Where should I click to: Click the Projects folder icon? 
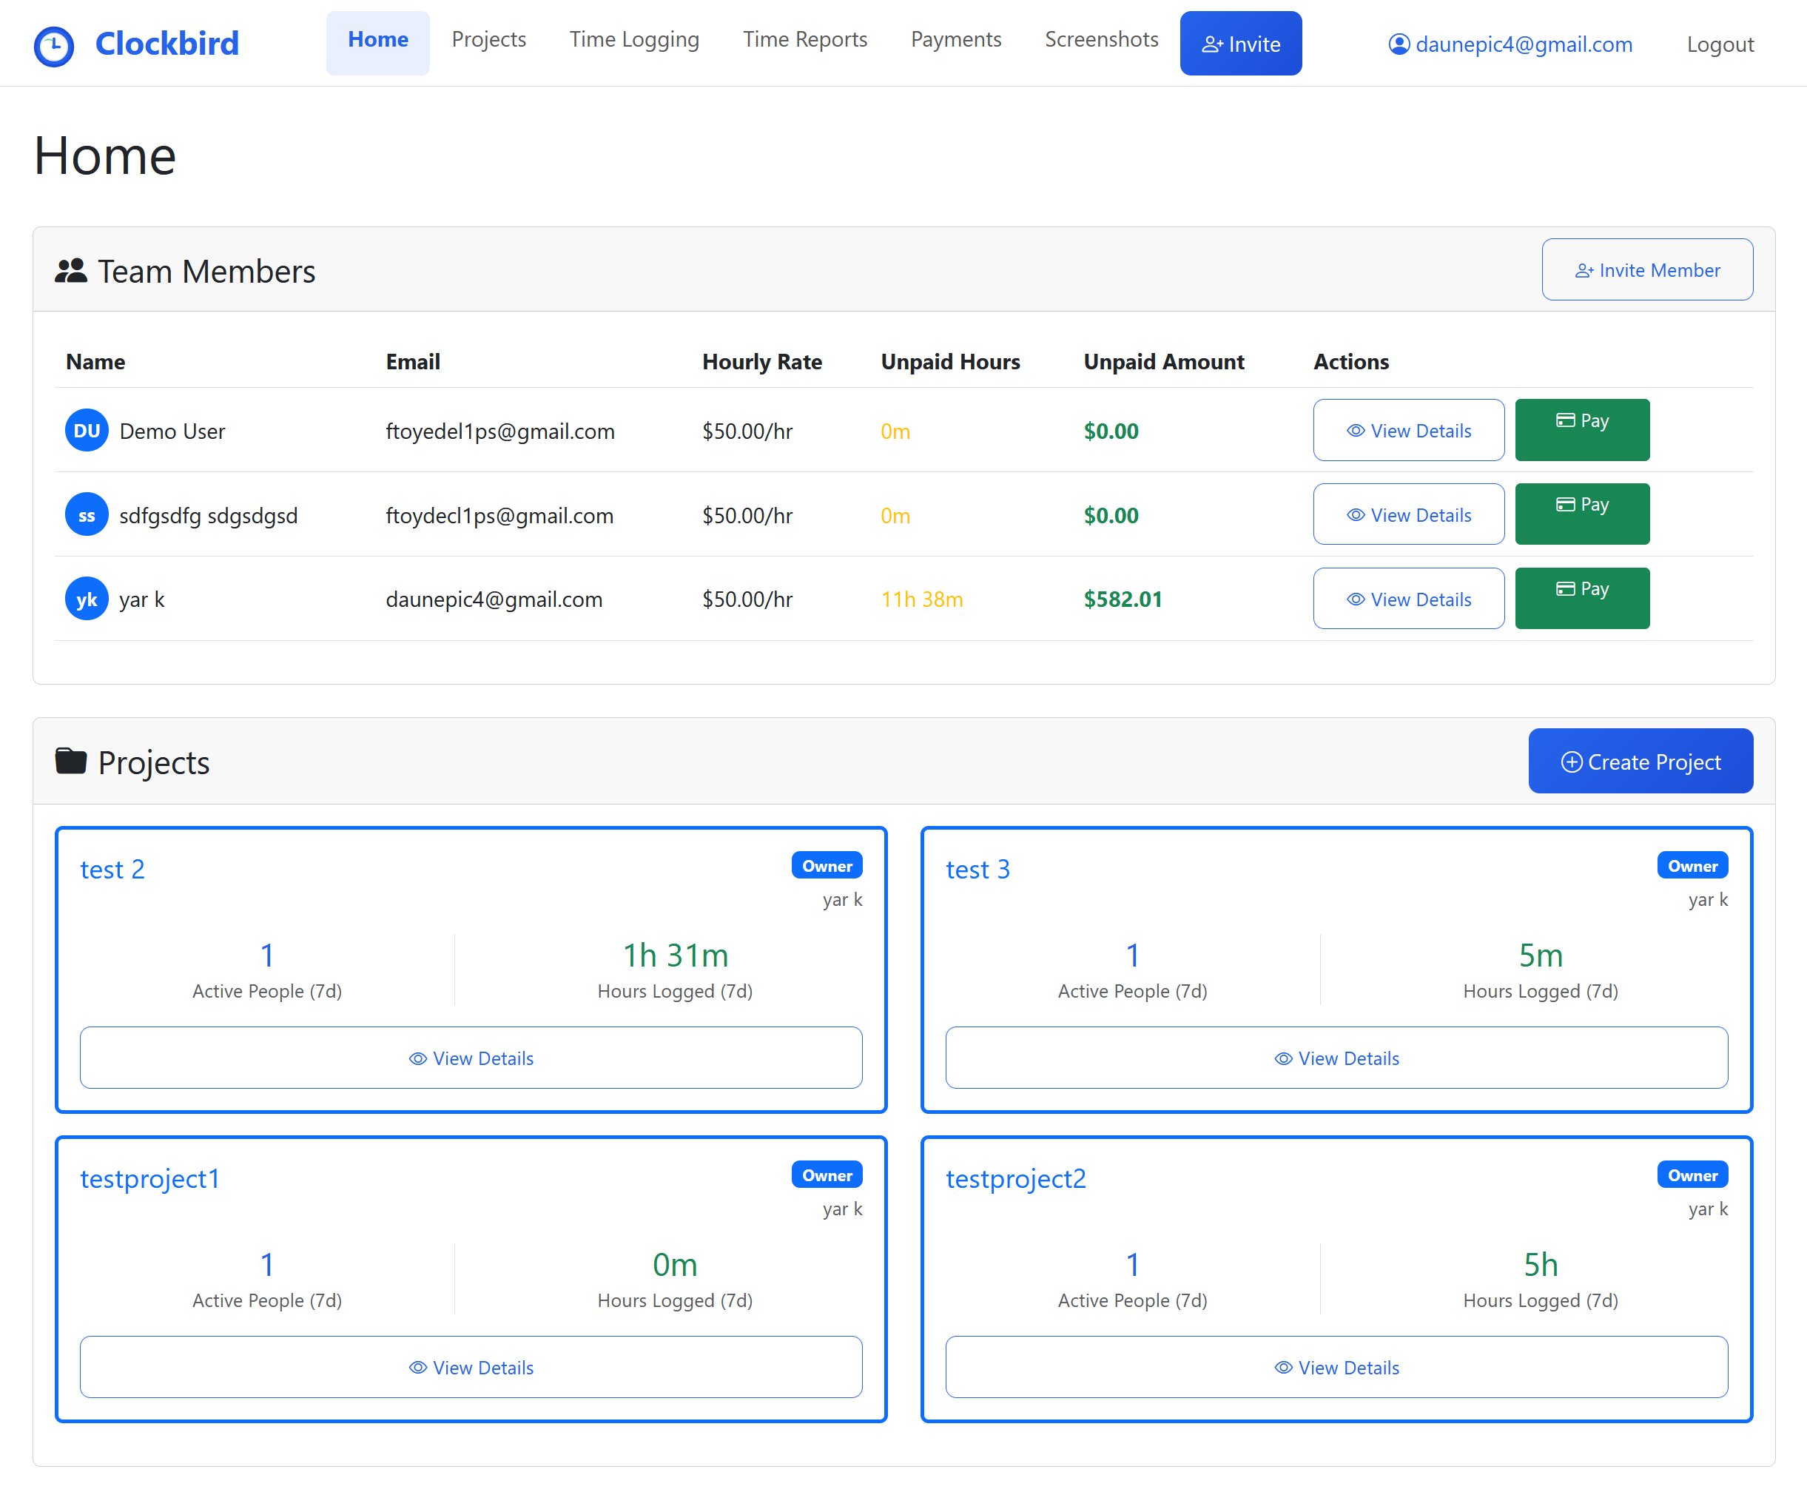click(x=70, y=762)
